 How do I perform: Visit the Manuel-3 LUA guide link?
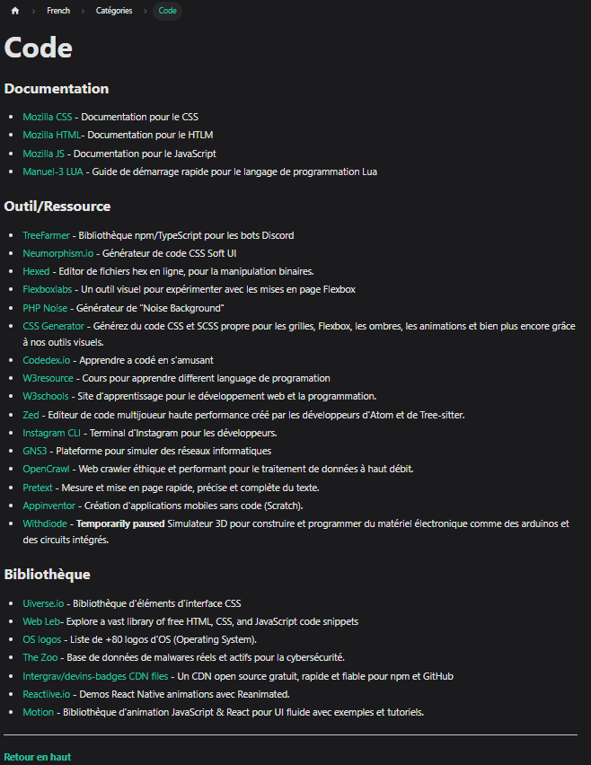[x=53, y=171]
